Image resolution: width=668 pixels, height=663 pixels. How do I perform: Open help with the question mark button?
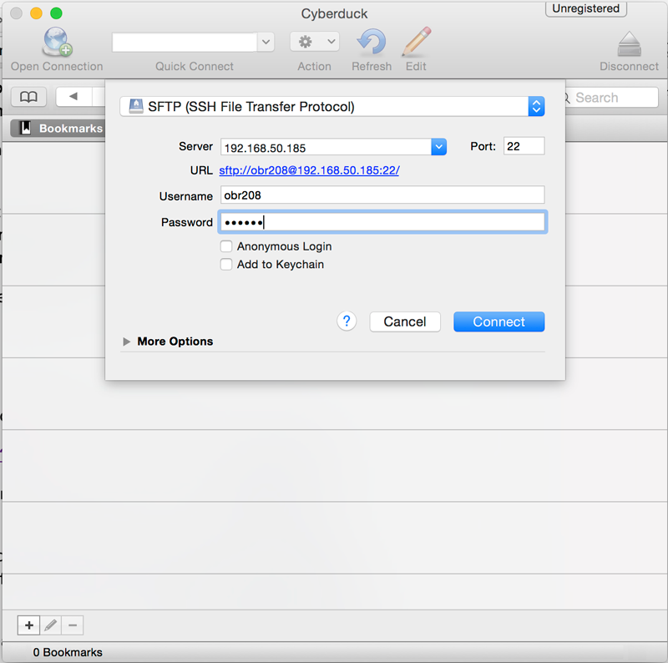[x=347, y=321]
